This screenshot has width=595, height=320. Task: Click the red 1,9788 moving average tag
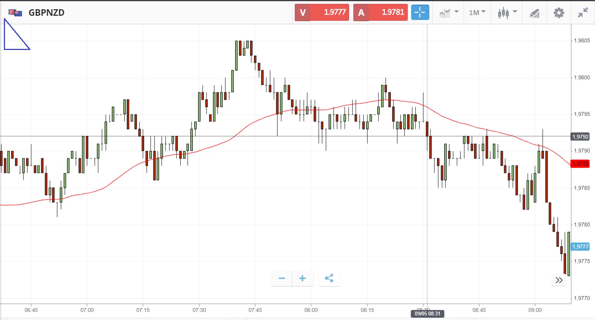(580, 164)
